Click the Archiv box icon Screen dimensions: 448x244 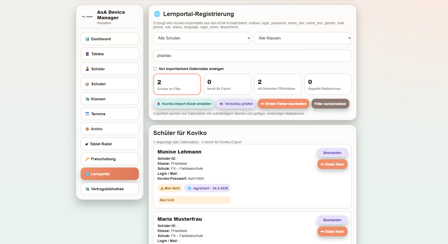(x=87, y=129)
